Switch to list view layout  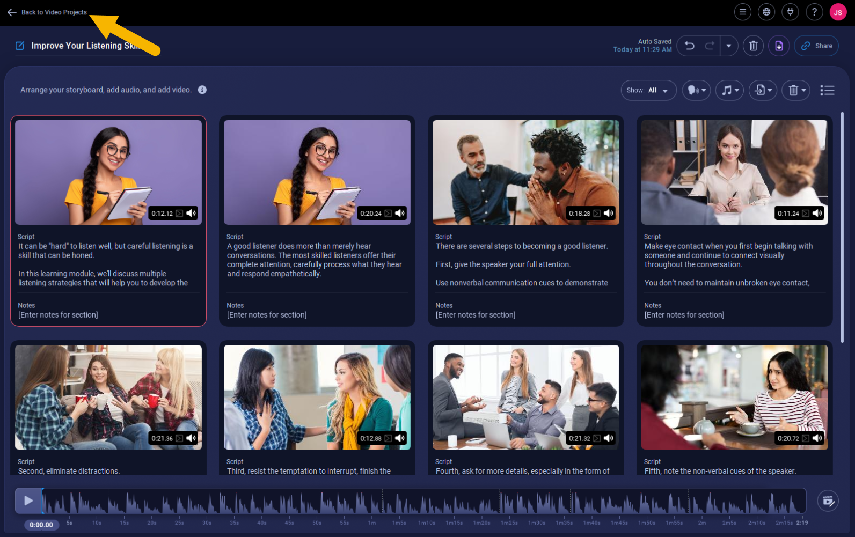click(x=827, y=90)
